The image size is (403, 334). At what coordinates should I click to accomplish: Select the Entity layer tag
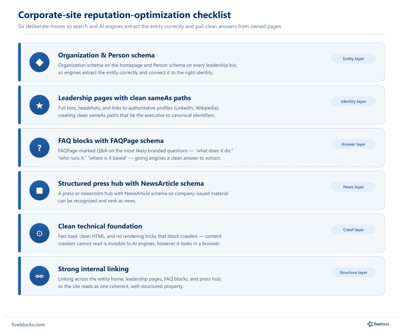tap(353, 59)
